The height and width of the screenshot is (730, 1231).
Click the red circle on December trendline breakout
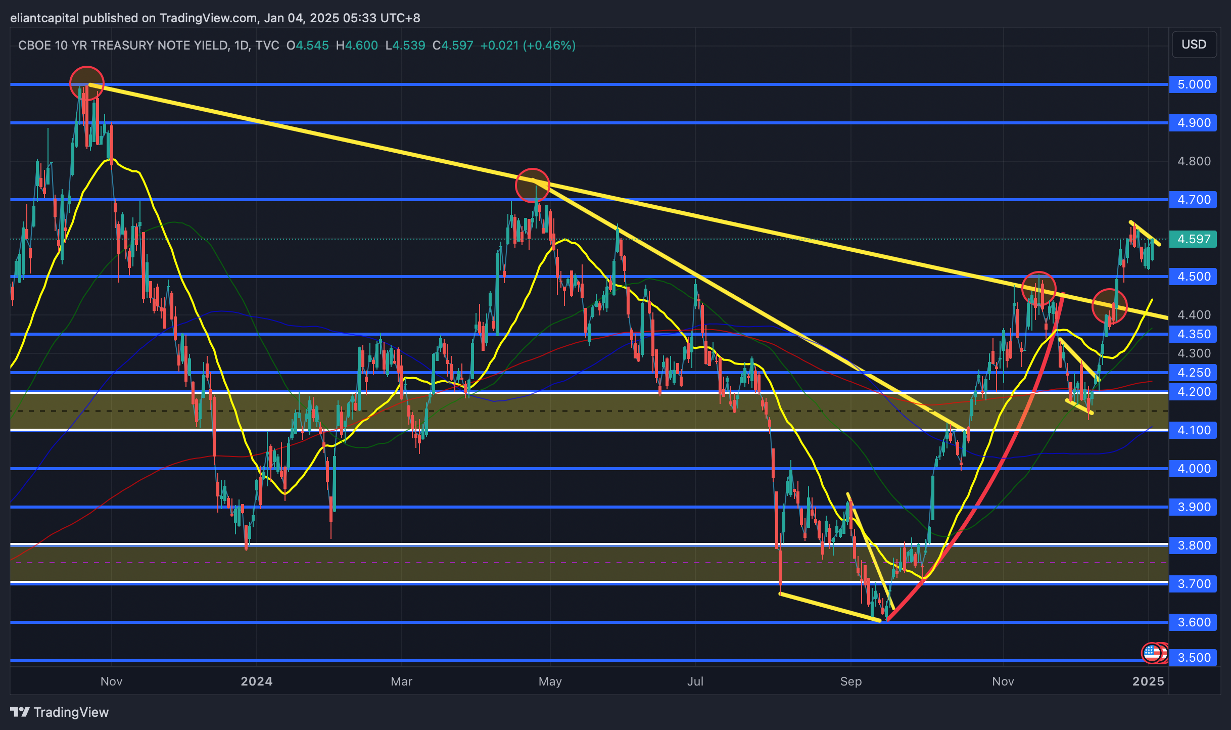1109,306
